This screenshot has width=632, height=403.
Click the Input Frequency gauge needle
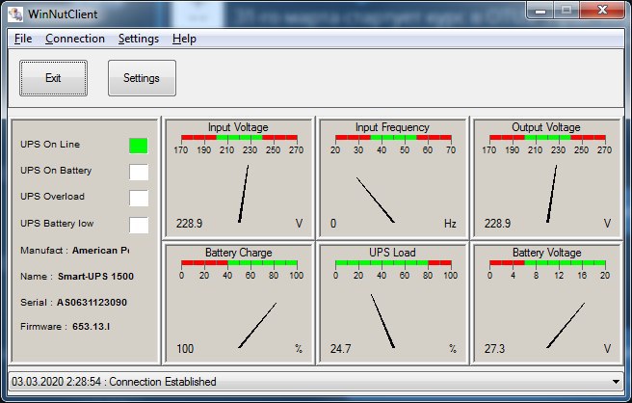click(376, 201)
